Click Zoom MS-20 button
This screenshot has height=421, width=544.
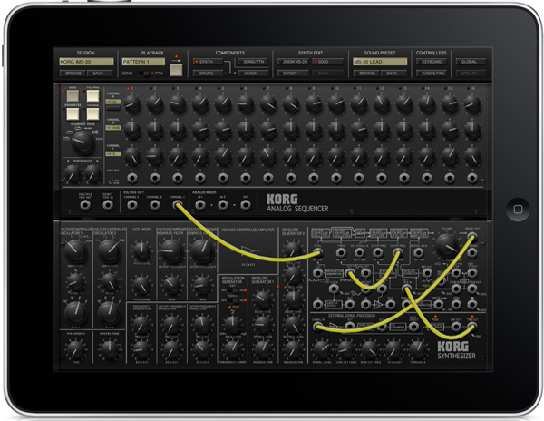[x=293, y=62]
